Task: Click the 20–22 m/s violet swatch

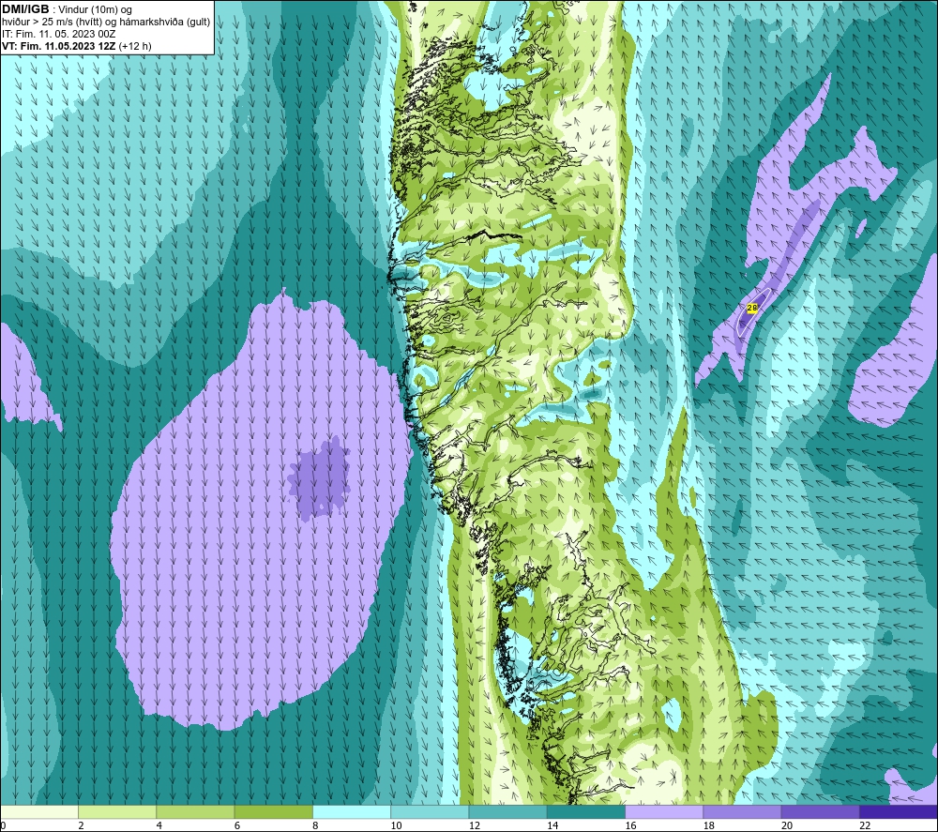Action: pos(820,811)
